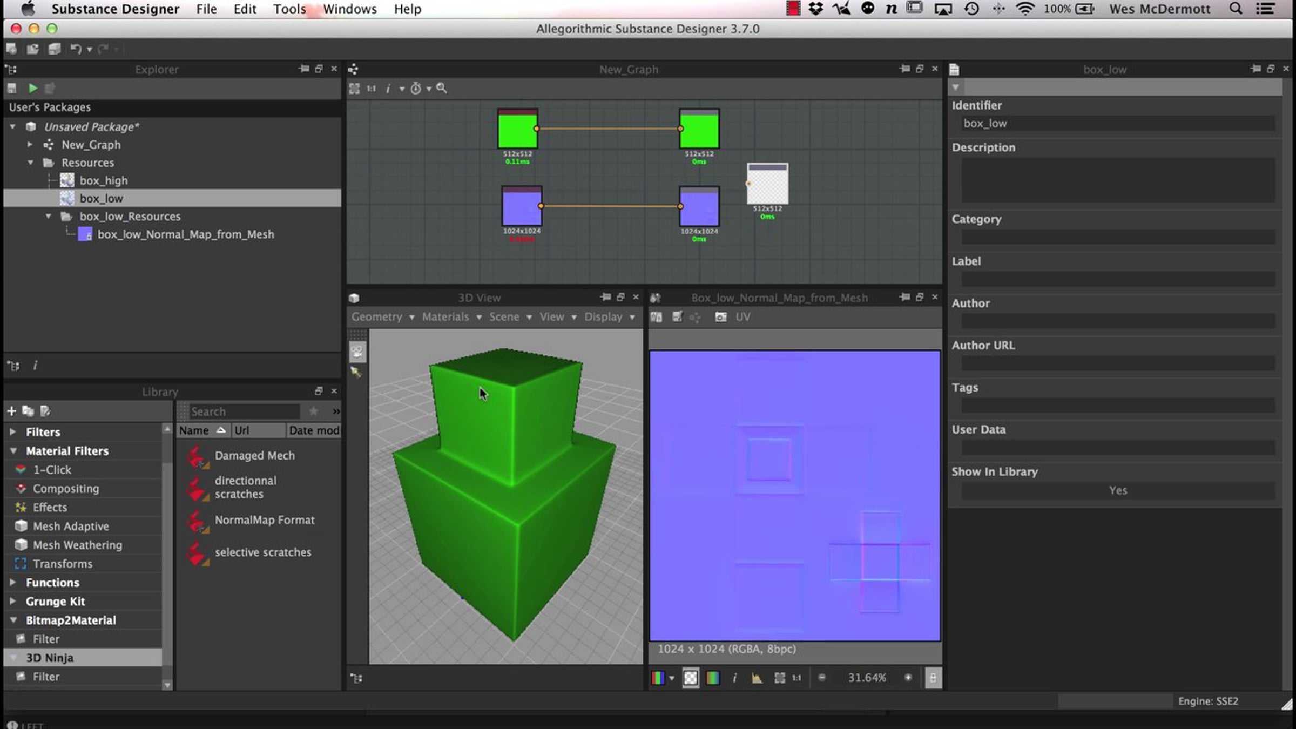Toggle the green gradient display button in 2D view
Image resolution: width=1296 pixels, height=729 pixels.
click(x=713, y=678)
